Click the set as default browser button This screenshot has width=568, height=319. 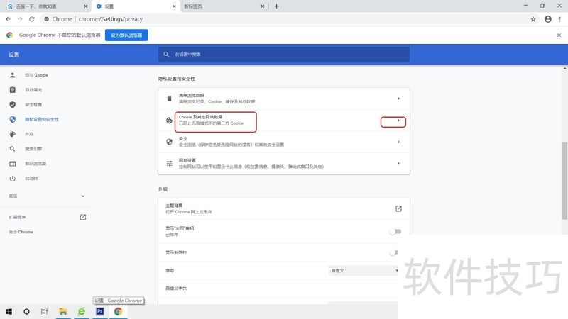click(x=126, y=35)
